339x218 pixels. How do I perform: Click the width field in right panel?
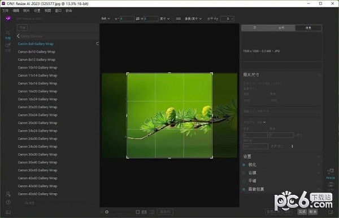(255, 135)
